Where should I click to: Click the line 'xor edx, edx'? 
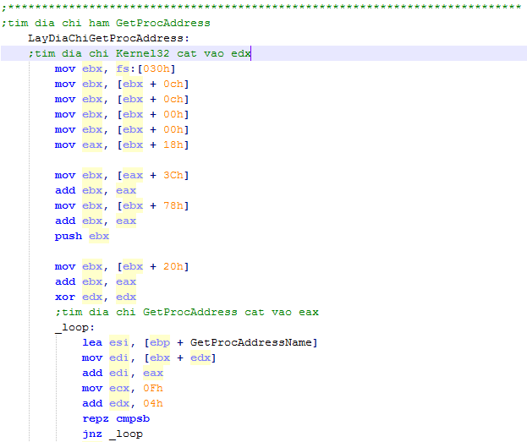click(96, 297)
